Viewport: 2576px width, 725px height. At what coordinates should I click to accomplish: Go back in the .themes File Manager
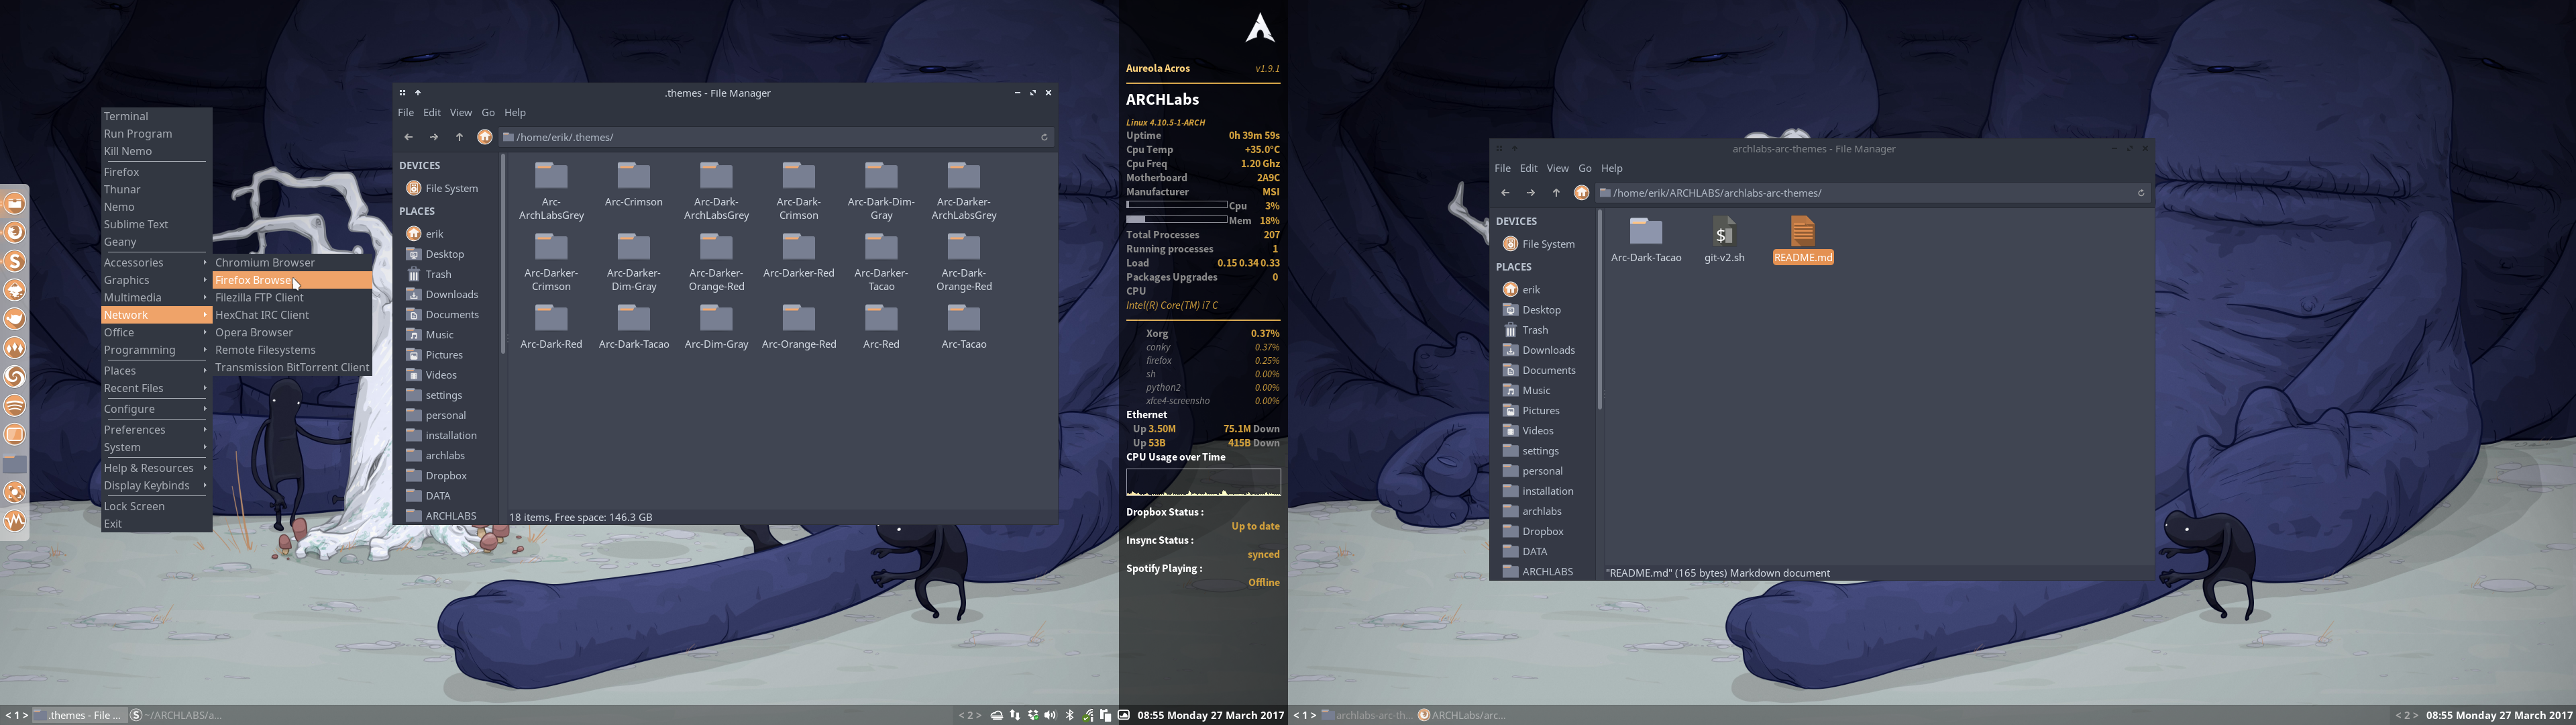tap(408, 137)
